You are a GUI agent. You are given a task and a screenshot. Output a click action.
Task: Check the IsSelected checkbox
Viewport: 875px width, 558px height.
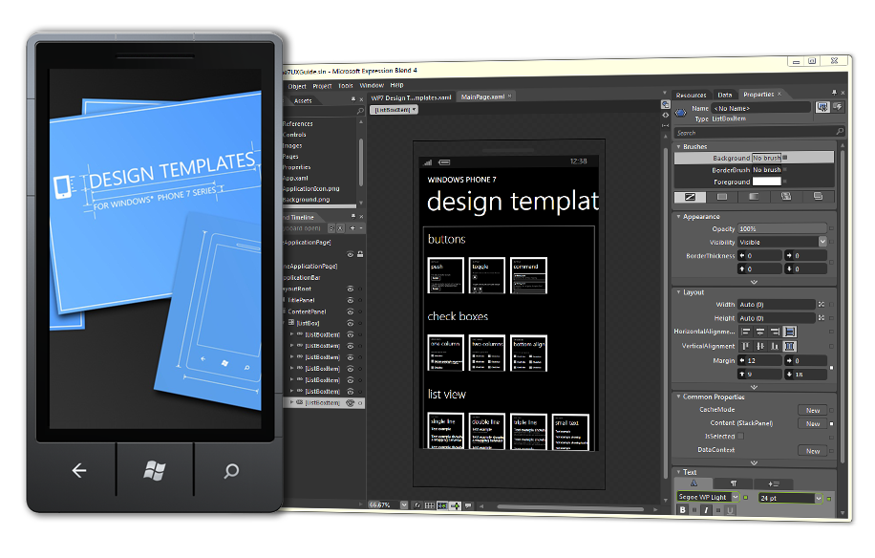pos(740,436)
